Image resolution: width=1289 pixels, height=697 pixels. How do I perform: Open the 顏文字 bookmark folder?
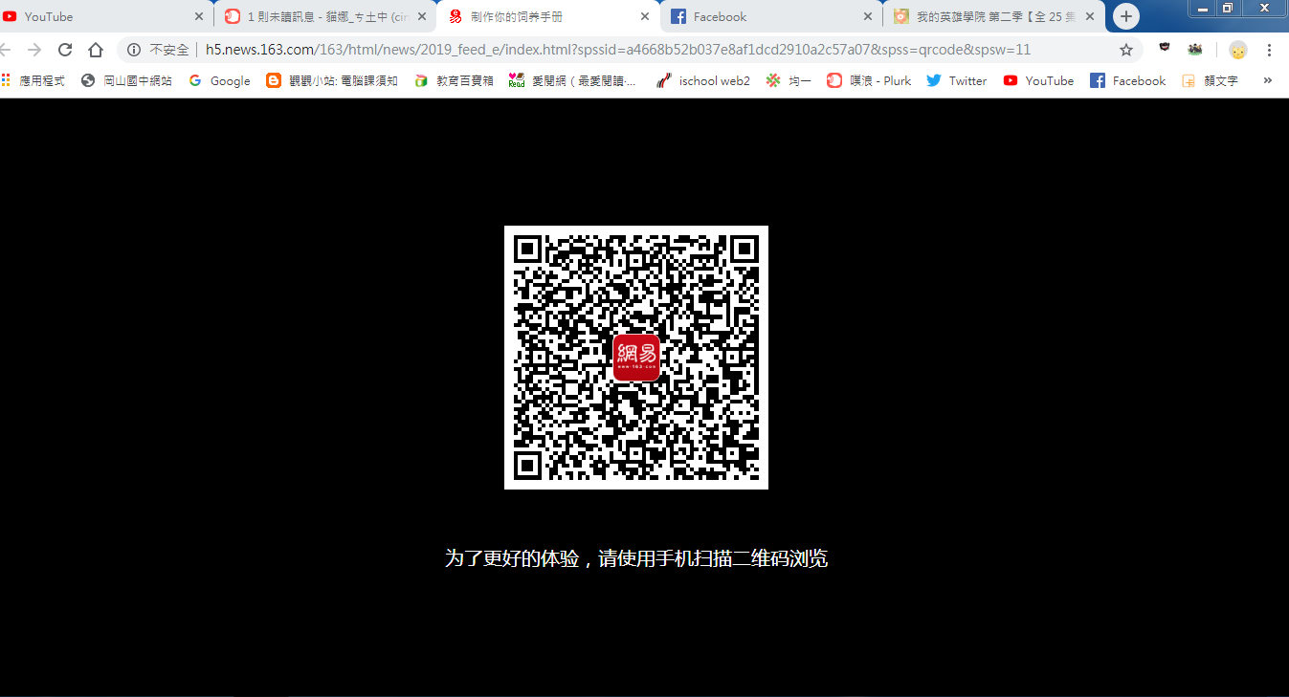1211,80
